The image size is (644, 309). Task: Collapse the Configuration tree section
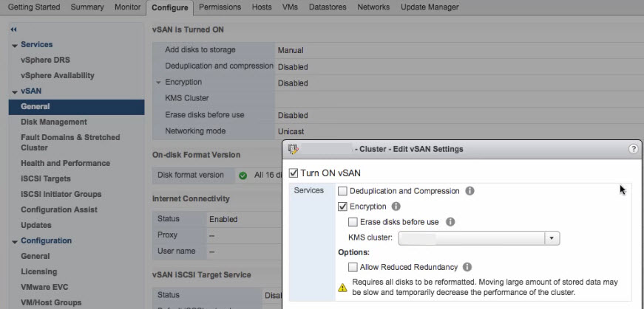[15, 242]
